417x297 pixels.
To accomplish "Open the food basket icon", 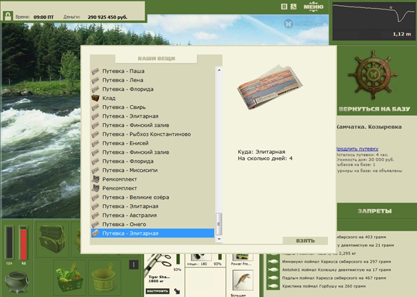I will [70, 278].
